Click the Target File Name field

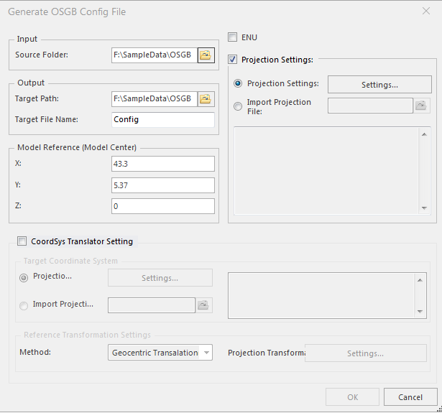pos(163,120)
